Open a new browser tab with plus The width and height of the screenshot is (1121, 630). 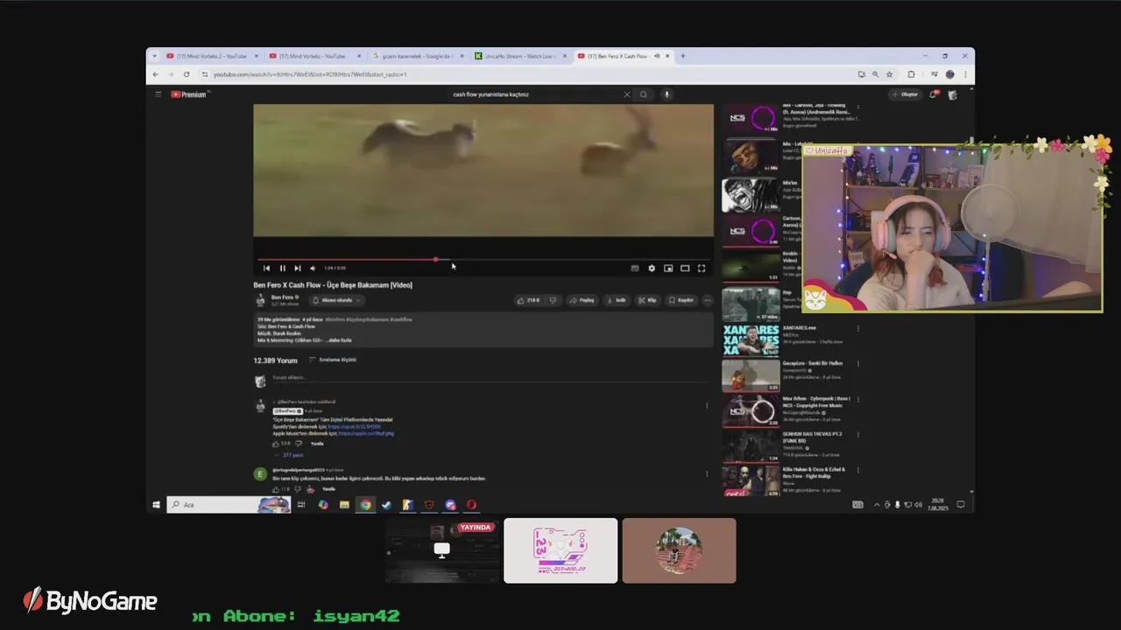683,56
